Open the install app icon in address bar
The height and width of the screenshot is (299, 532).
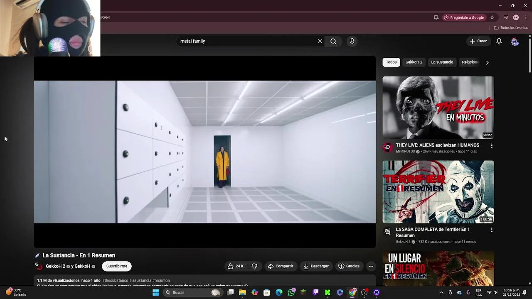436,17
